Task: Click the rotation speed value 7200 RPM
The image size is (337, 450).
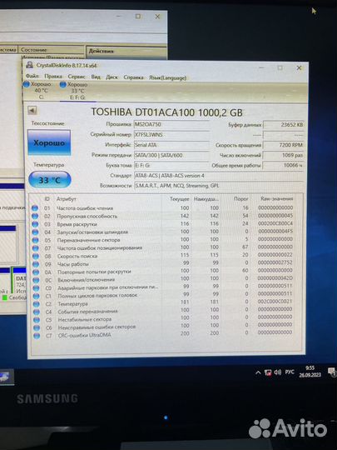Action: click(284, 145)
